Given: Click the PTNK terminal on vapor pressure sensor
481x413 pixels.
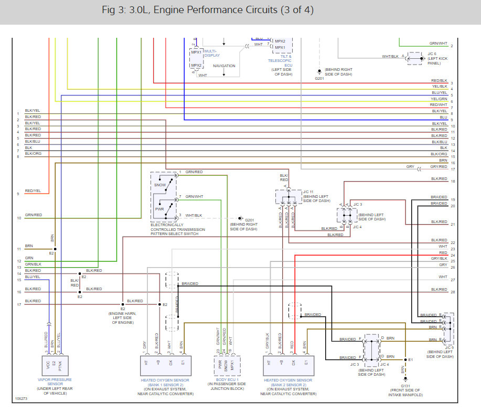Looking at the screenshot, I should coord(60,365).
